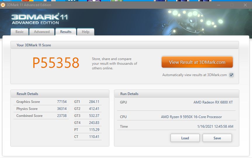Click the GPU name AMD Radeon RX 6800 XT
The image size is (252, 158).
point(213,102)
